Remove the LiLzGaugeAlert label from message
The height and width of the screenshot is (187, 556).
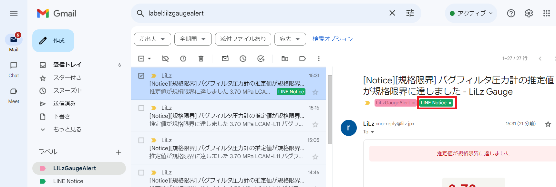coord(413,103)
